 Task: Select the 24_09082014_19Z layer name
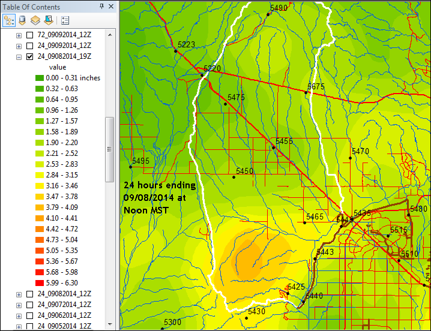(x=64, y=56)
